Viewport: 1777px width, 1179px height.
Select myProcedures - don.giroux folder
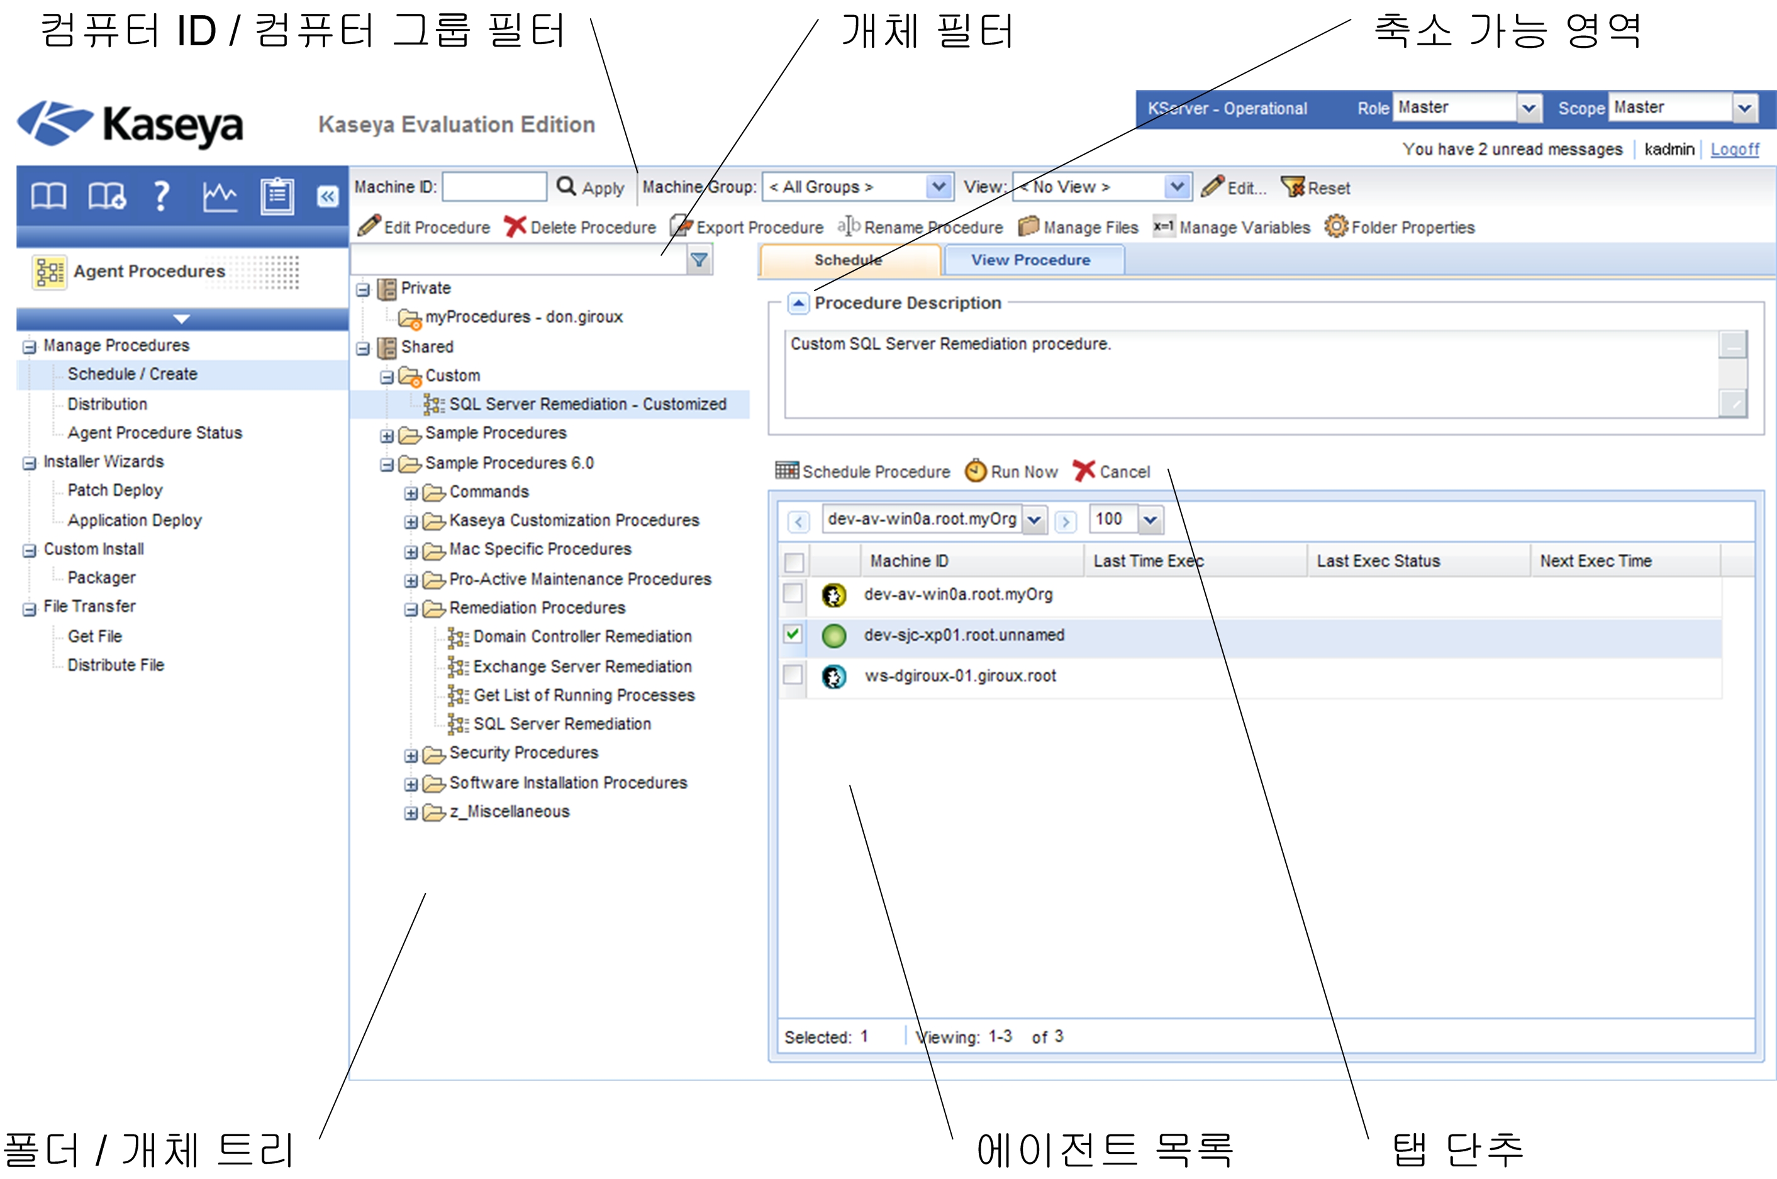tap(523, 318)
